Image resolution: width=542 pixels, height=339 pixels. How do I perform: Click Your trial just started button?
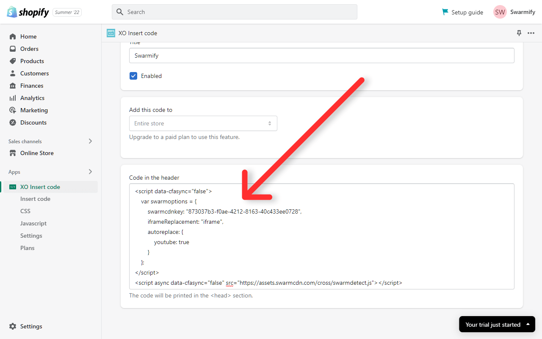click(497, 325)
